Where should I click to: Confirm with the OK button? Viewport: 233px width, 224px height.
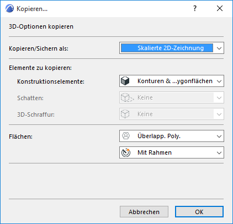coord(199,212)
